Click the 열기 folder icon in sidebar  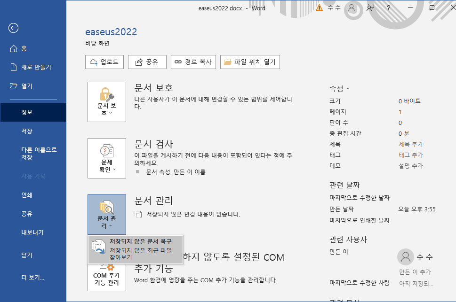pyautogui.click(x=14, y=85)
